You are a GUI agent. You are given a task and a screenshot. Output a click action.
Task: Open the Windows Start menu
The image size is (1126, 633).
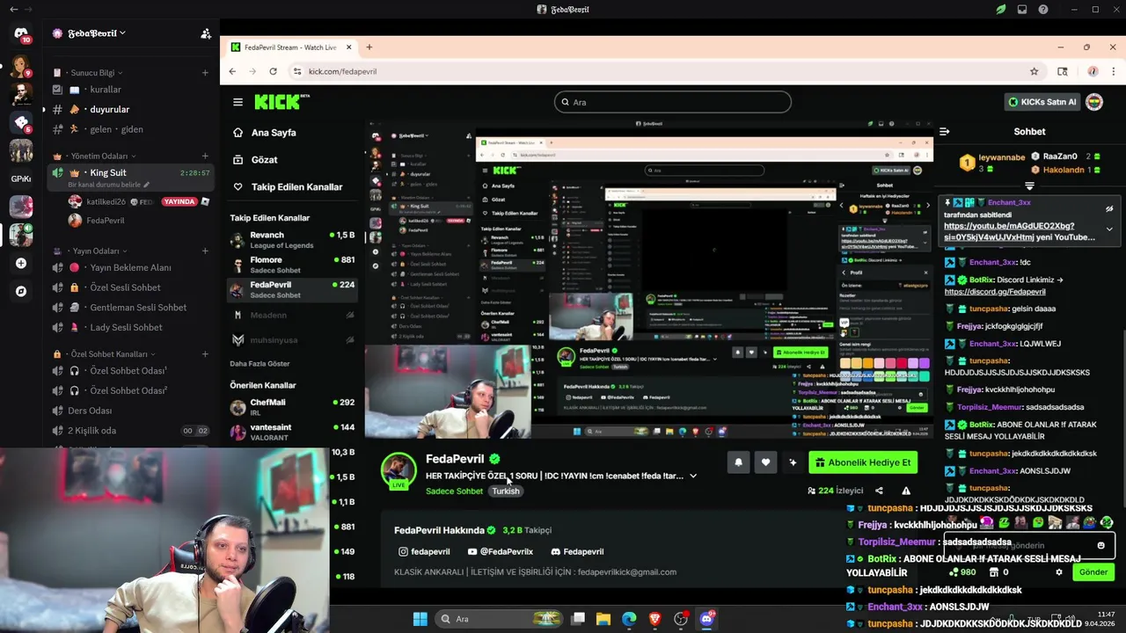tap(420, 619)
